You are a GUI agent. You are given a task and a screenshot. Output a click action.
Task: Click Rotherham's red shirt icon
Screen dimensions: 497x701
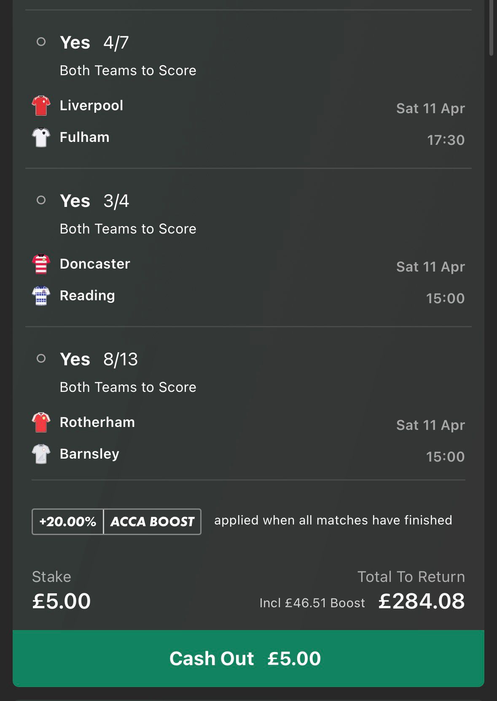pyautogui.click(x=41, y=422)
